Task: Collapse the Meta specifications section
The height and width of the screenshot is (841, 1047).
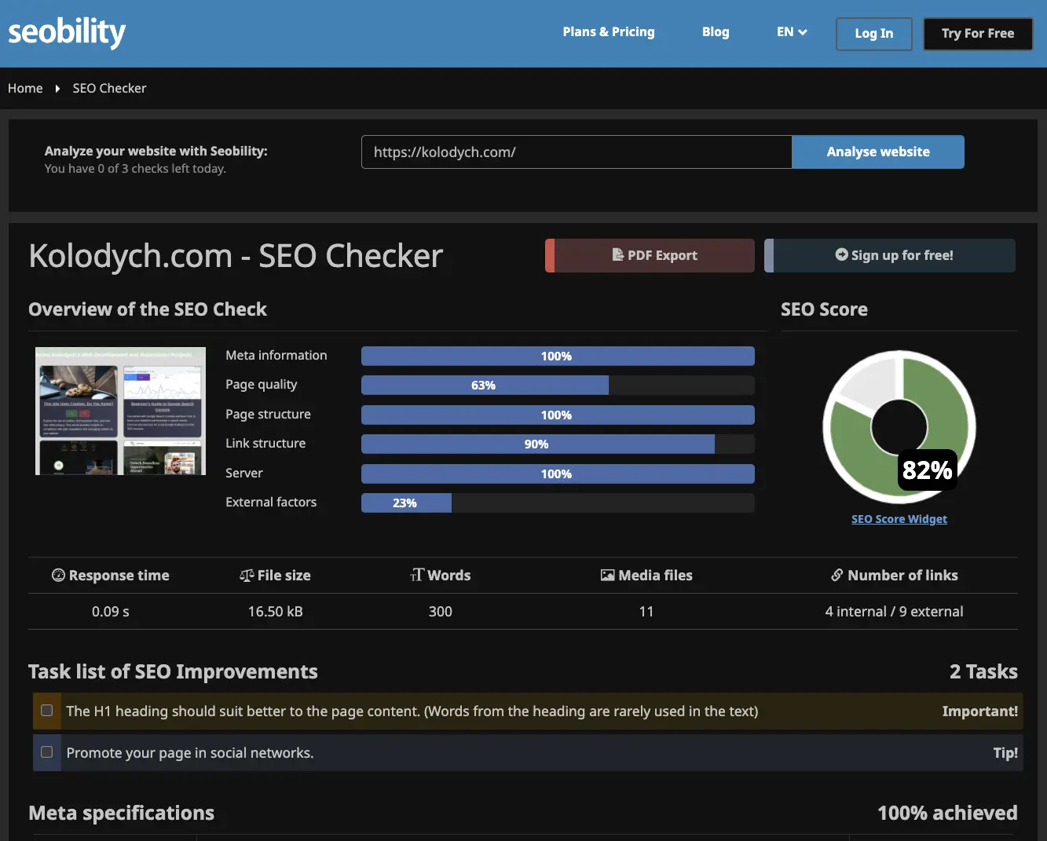Action: click(x=121, y=814)
